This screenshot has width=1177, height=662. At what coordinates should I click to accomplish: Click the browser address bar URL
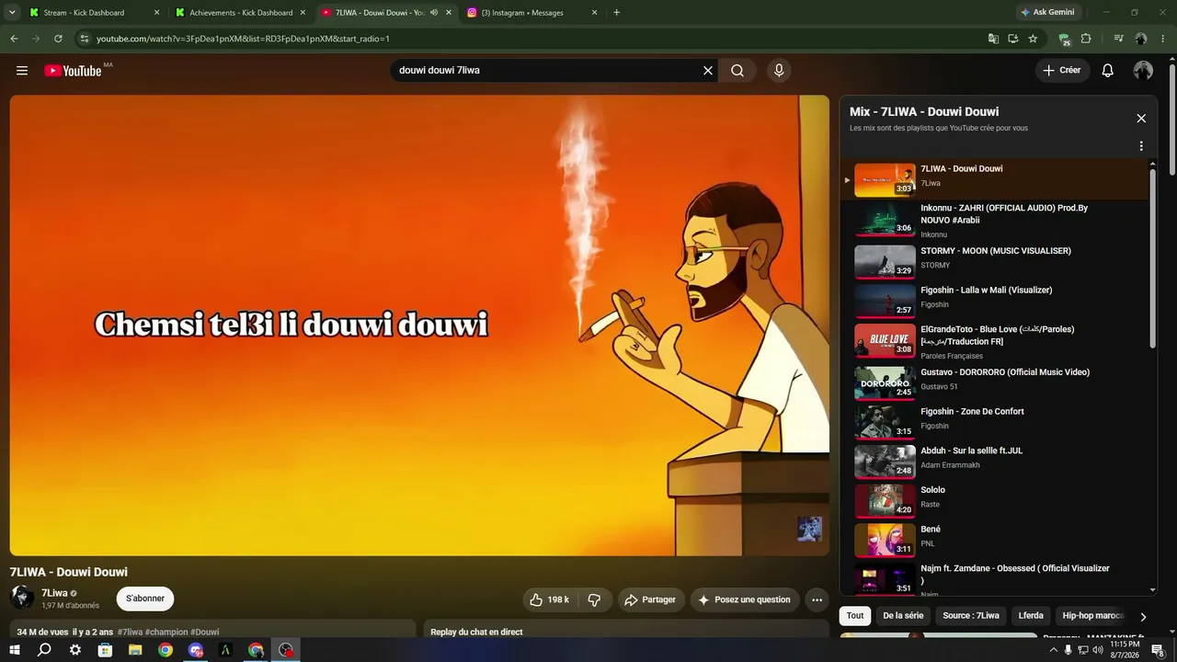(x=243, y=39)
